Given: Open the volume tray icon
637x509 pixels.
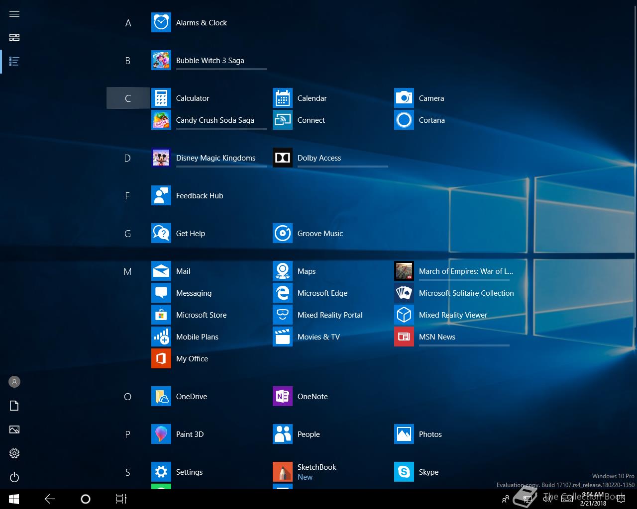Looking at the screenshot, I should tap(547, 499).
